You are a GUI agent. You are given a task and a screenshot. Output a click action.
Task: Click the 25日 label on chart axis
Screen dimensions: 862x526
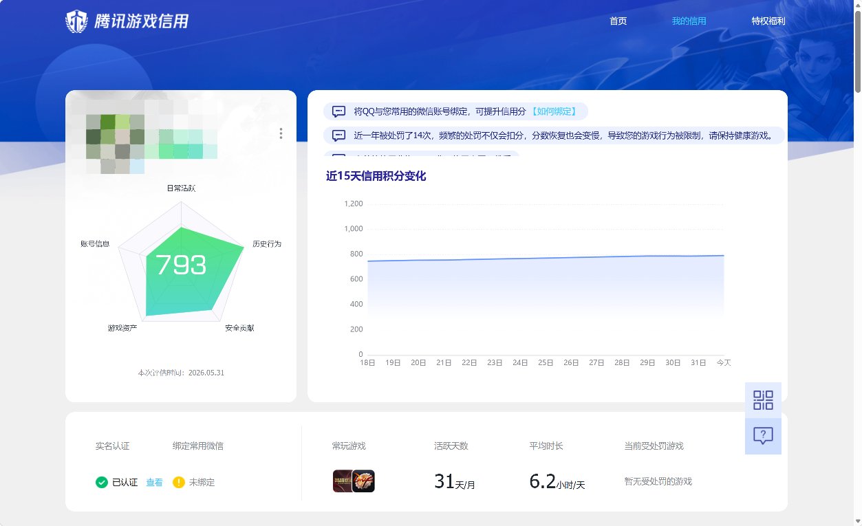click(546, 362)
